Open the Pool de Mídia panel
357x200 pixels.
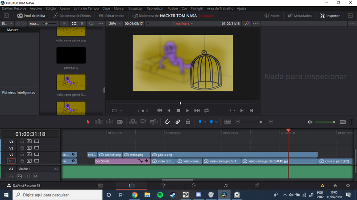tap(31, 16)
